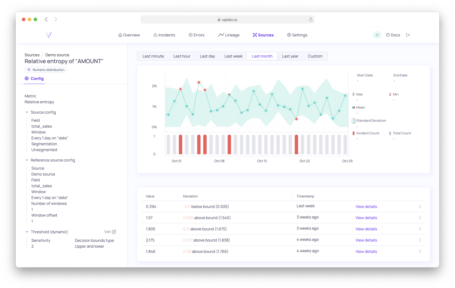Click the Edit pencil icon for Threshold
This screenshot has width=455, height=288.
(114, 232)
